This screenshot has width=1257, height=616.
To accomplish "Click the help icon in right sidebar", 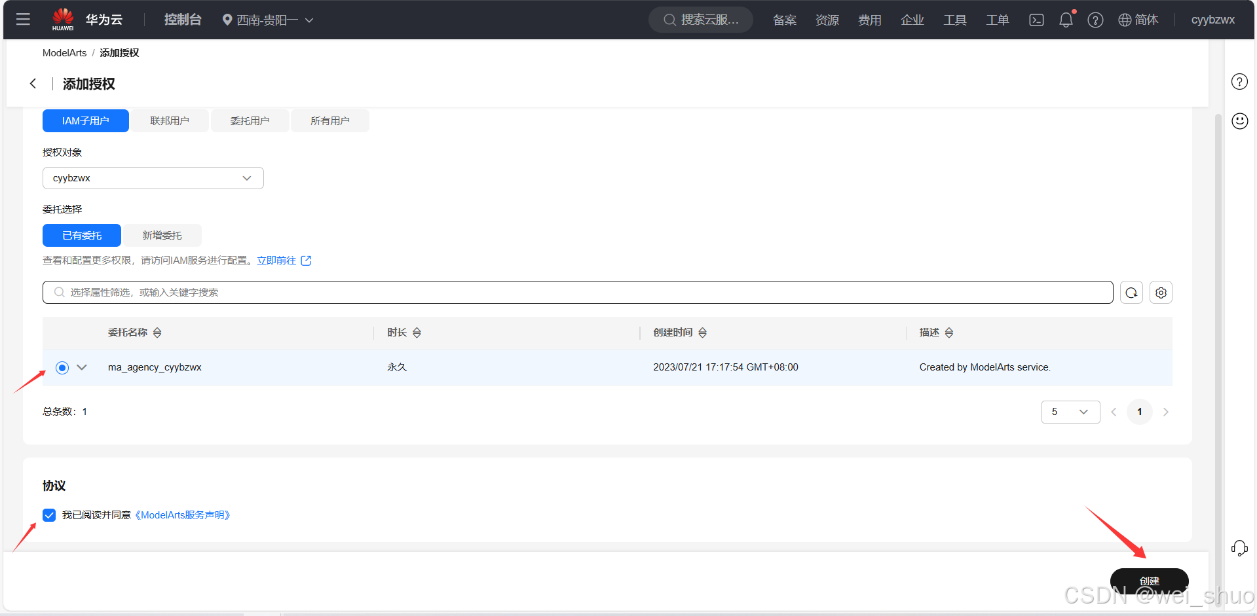I will [x=1239, y=82].
